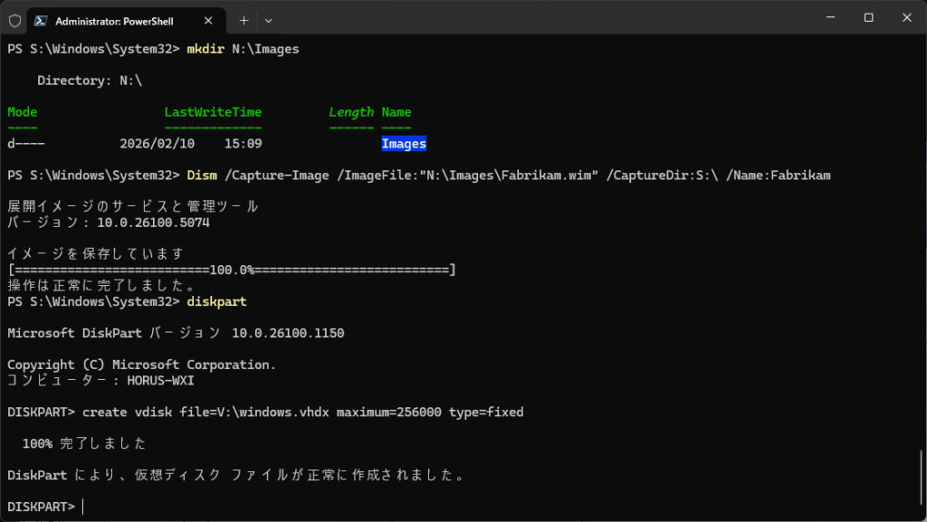Image resolution: width=927 pixels, height=522 pixels.
Task: Click the highlighted Images directory name
Action: [404, 144]
